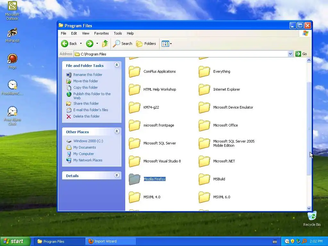Select the MSBuild folder icon
Screen dimensions: 328x246
(204, 179)
